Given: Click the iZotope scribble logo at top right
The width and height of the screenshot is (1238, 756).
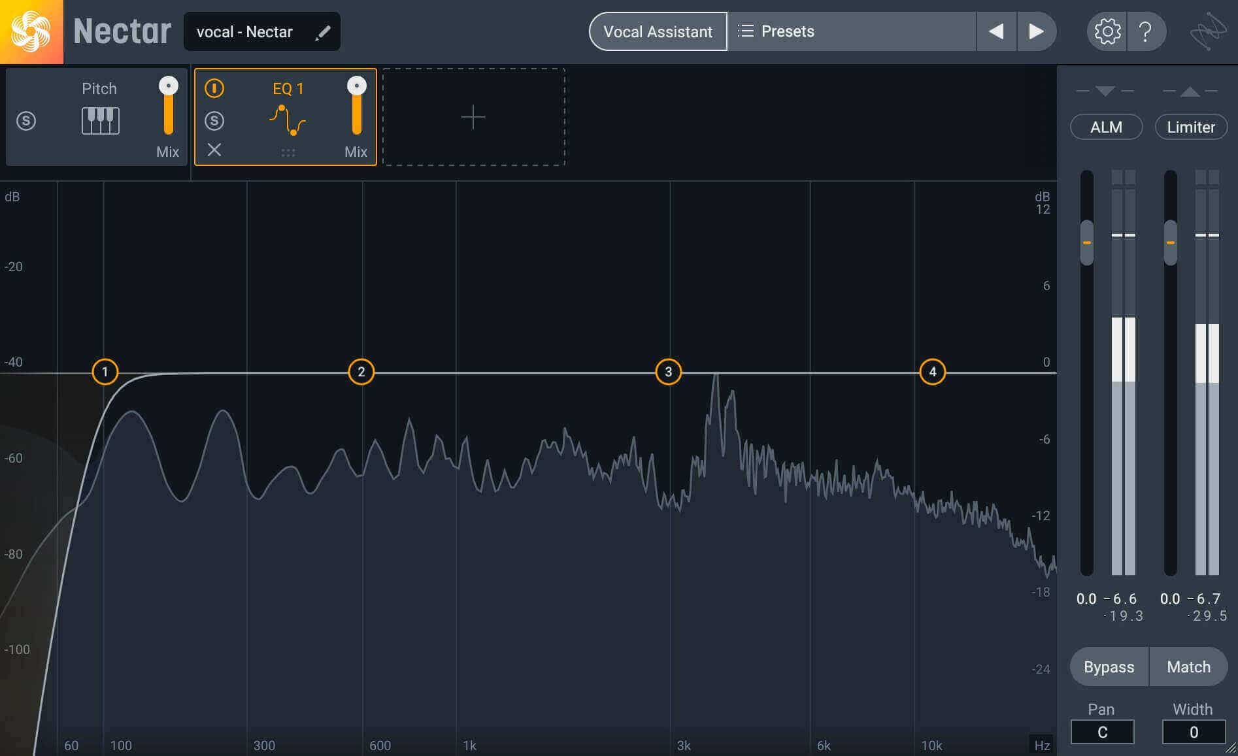Looking at the screenshot, I should [x=1207, y=31].
